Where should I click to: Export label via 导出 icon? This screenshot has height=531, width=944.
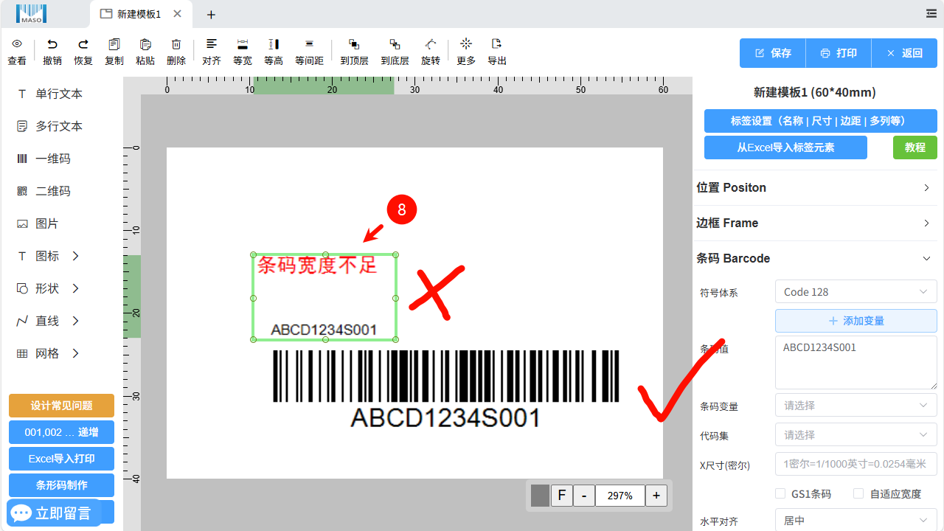click(497, 44)
